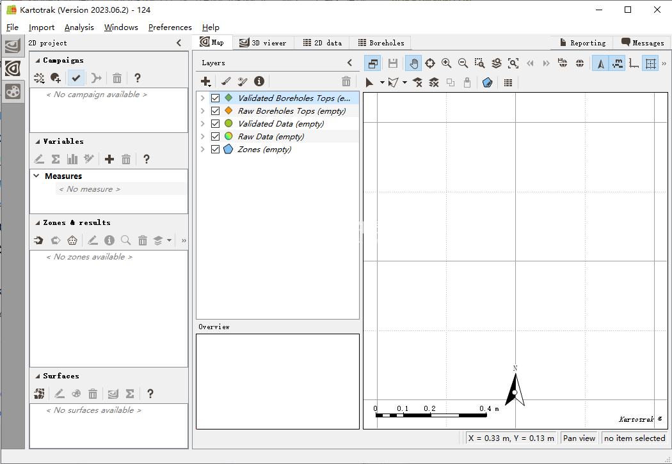This screenshot has height=464, width=672.
Task: Expand the Raw Boreholes Tops layer
Action: pyautogui.click(x=203, y=111)
